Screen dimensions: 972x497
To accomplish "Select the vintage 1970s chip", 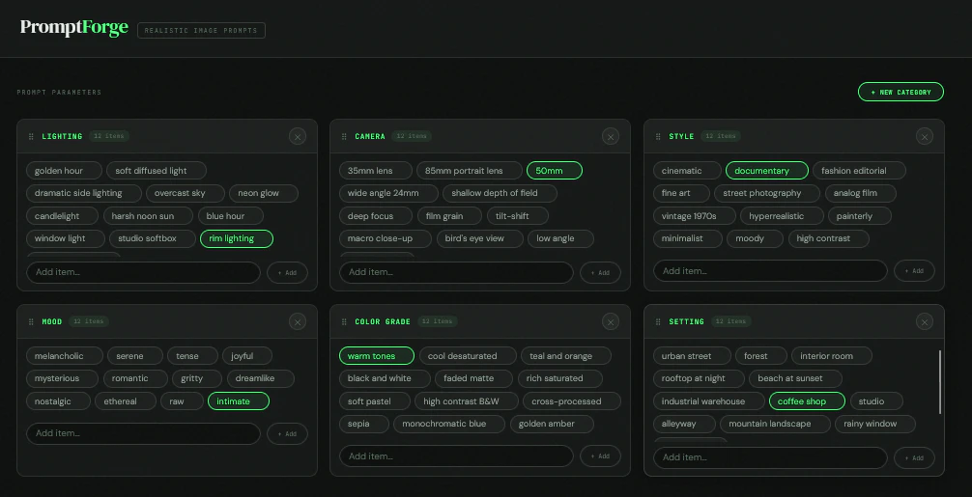I will tap(695, 216).
